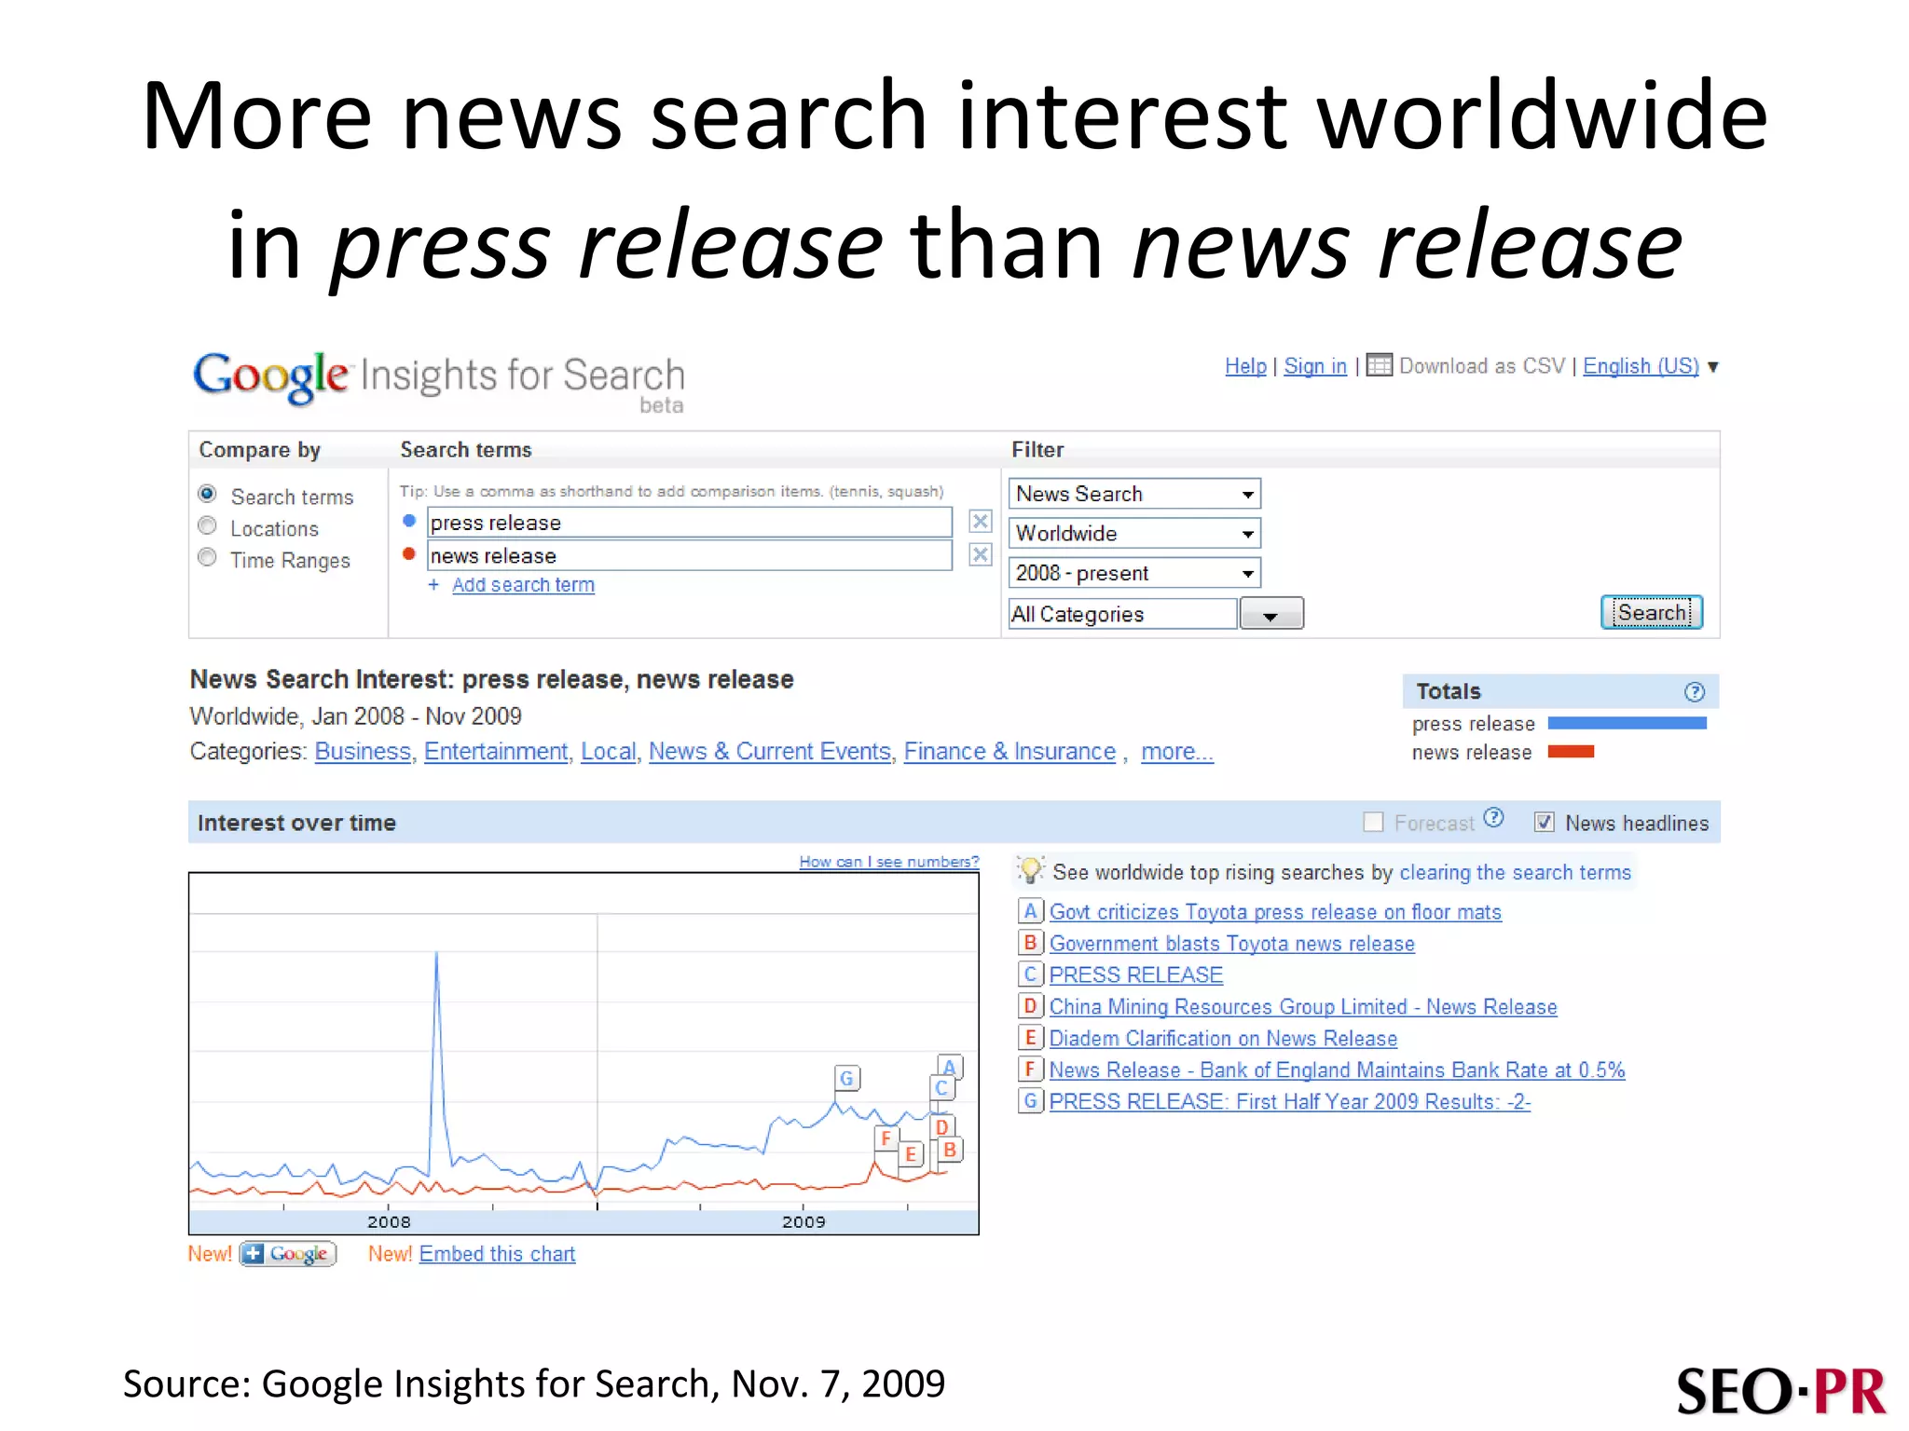Click the news release input field
Screen dimensions: 1909x1431
pos(690,555)
